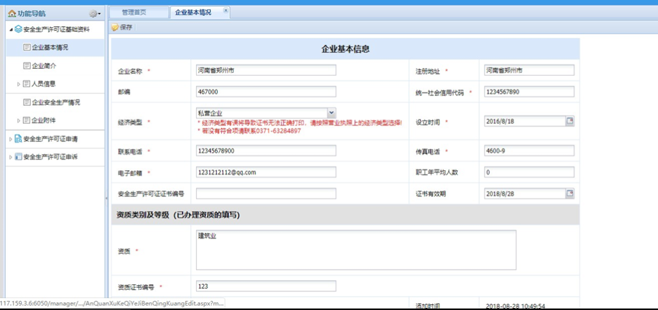Click the 证书有效期 date field
The height and width of the screenshot is (310, 658).
[x=524, y=194]
